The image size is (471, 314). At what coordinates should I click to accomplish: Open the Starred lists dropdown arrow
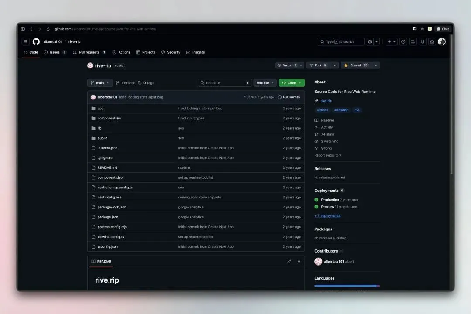click(376, 65)
